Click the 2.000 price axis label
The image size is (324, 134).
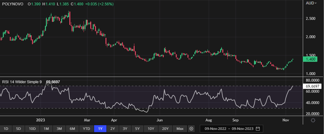pos(310,37)
